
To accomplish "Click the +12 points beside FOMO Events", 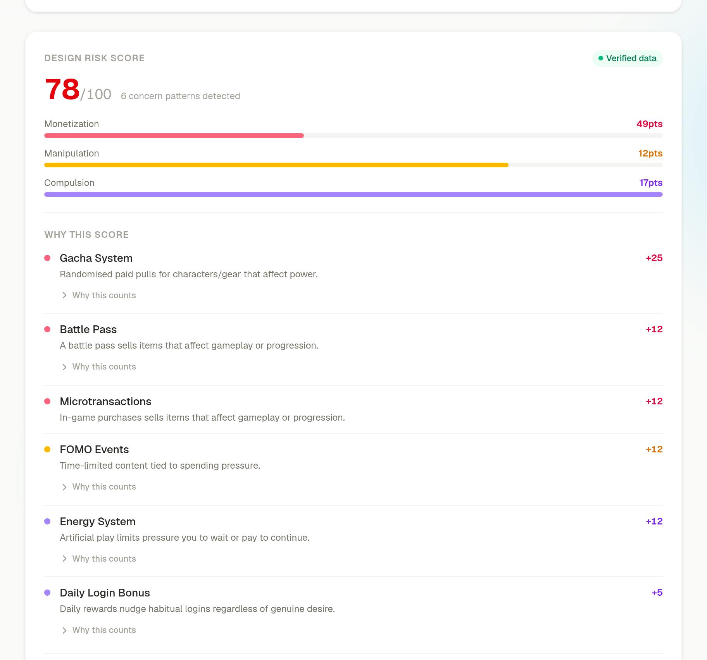I will point(654,449).
